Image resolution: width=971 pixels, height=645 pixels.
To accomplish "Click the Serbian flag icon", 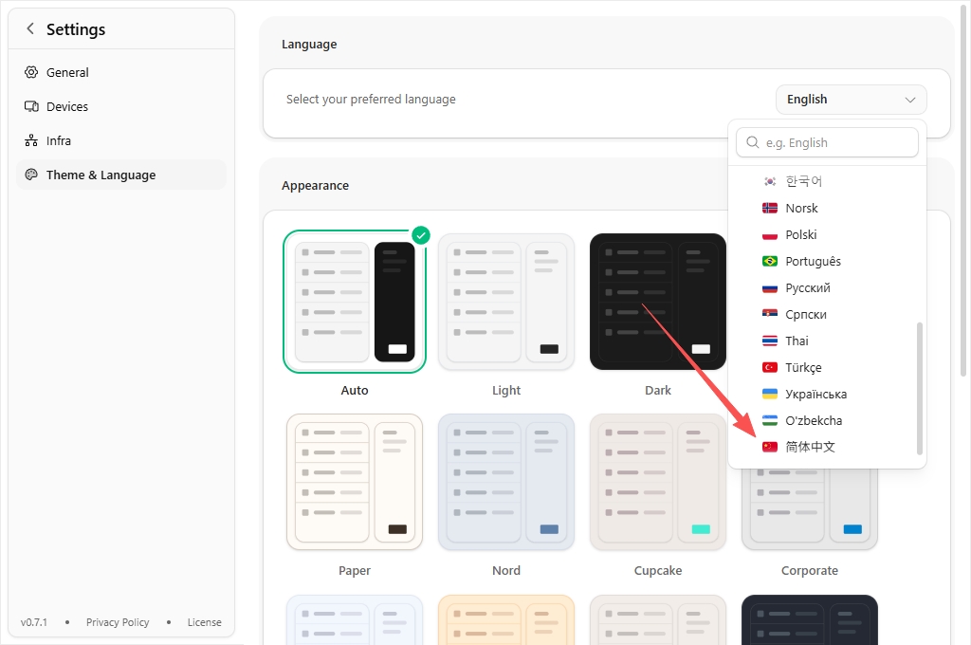I will pos(770,314).
